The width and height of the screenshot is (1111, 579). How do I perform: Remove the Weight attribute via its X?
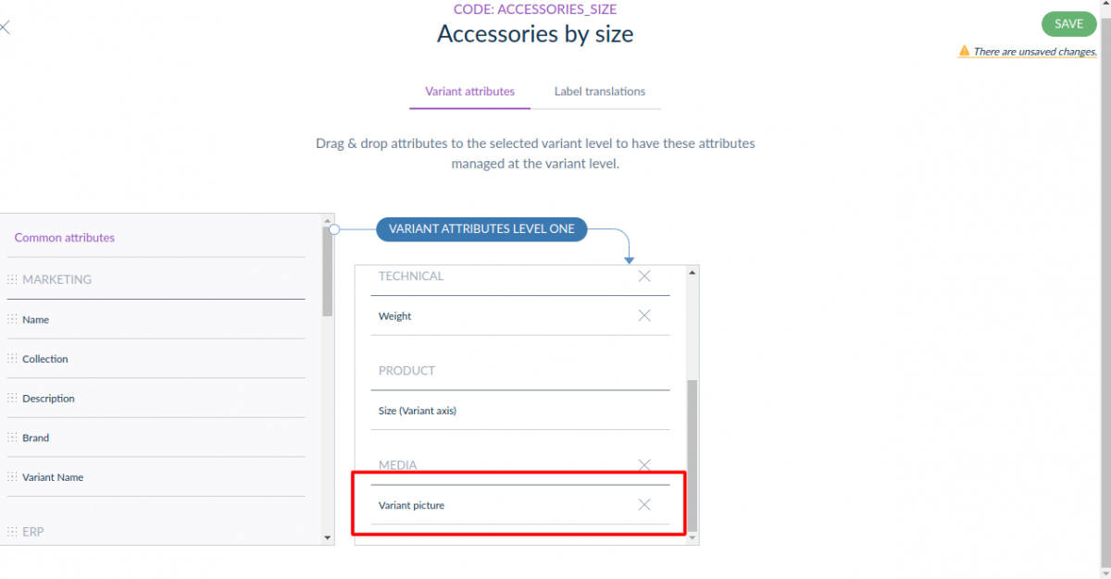pyautogui.click(x=644, y=315)
